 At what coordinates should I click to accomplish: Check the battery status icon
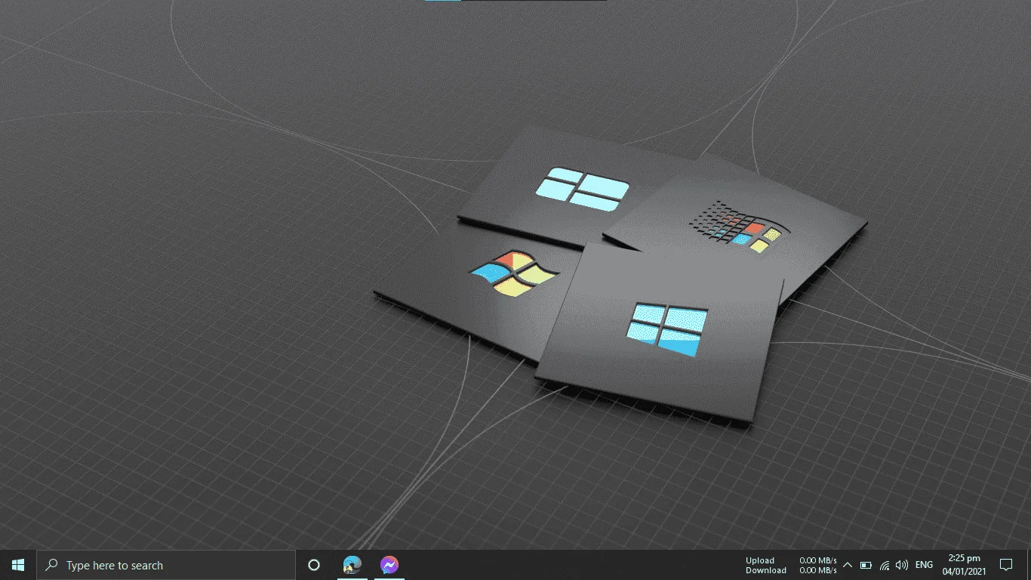pos(866,565)
